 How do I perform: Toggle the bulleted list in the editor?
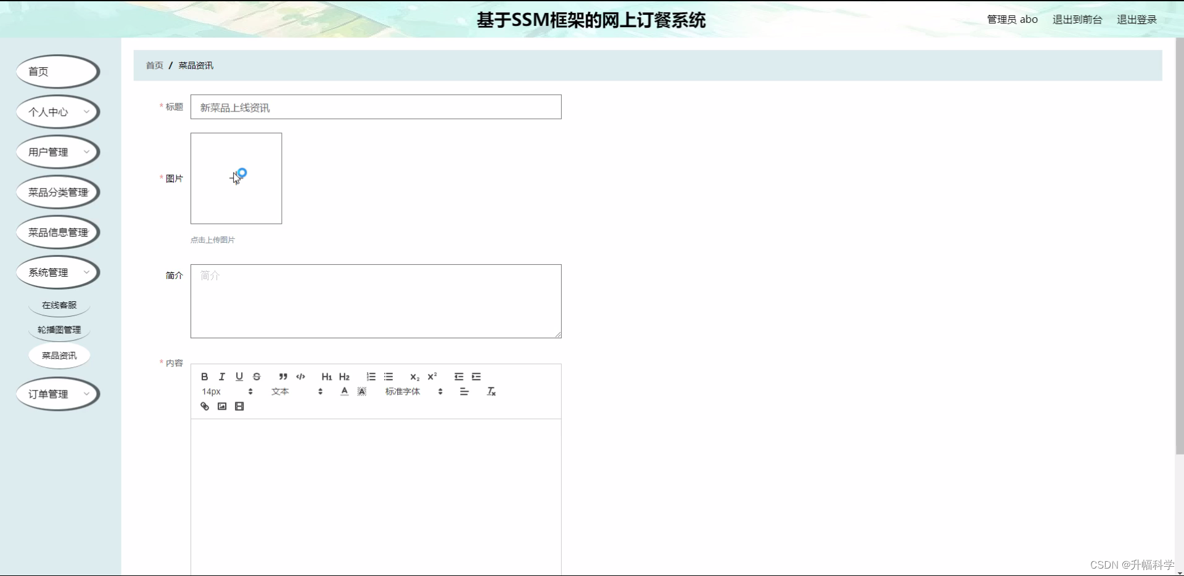[x=388, y=376]
